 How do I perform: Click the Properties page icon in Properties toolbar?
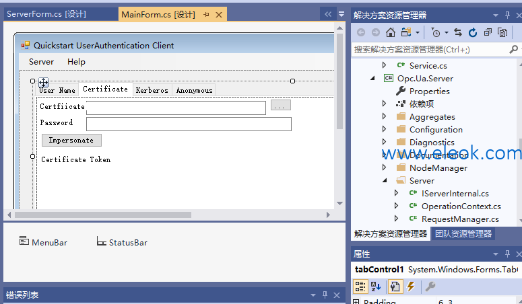coord(395,287)
